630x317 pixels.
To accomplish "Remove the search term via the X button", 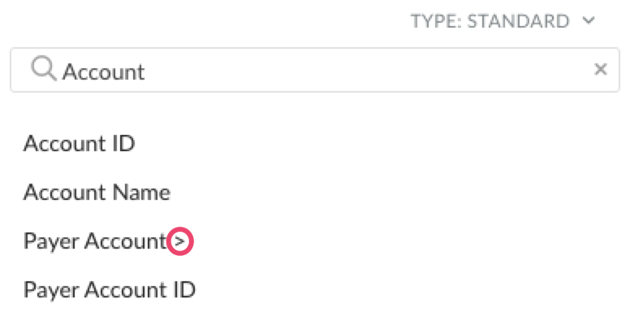I will pyautogui.click(x=600, y=69).
